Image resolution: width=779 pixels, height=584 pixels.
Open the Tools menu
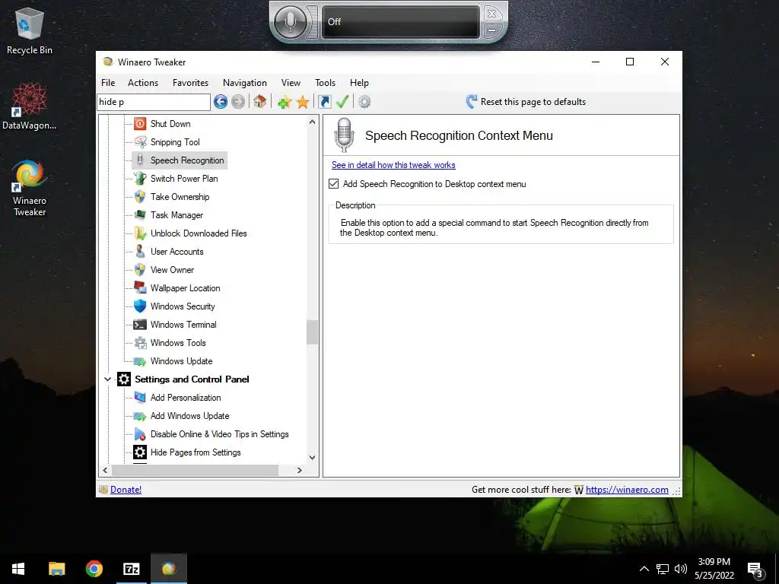click(325, 83)
